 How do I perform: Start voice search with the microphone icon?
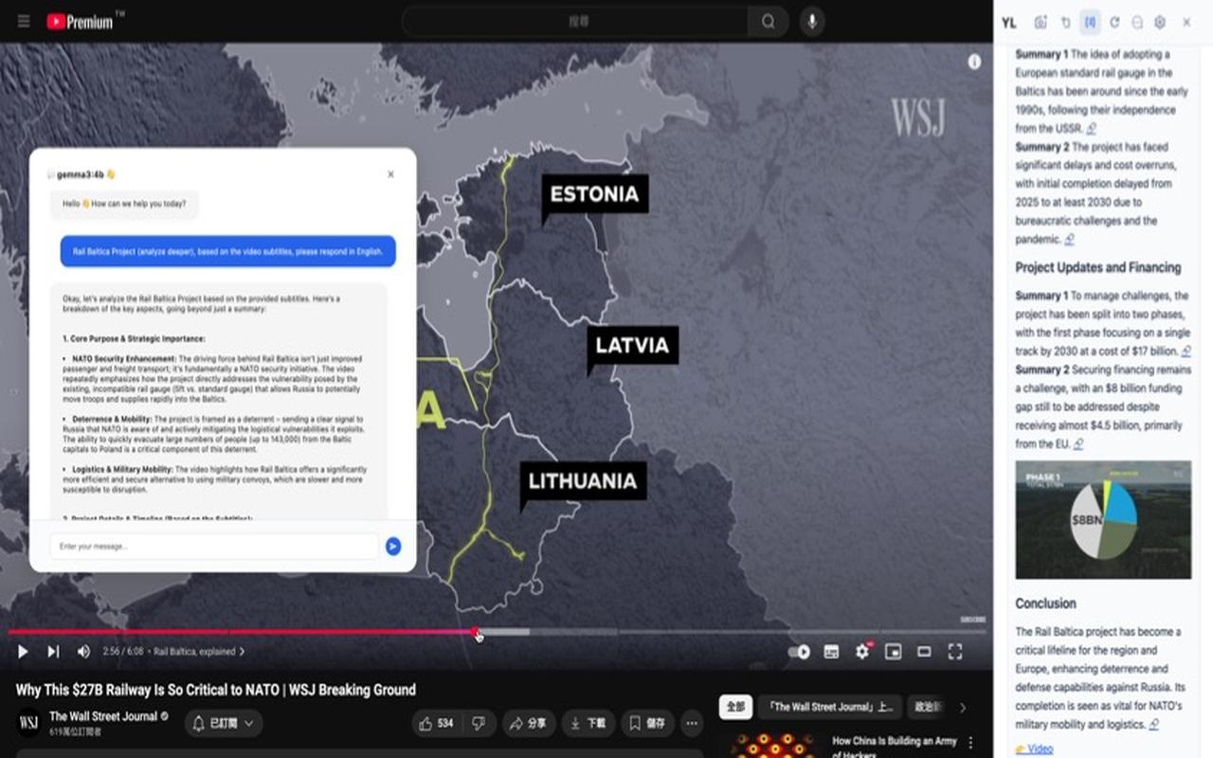pyautogui.click(x=811, y=22)
